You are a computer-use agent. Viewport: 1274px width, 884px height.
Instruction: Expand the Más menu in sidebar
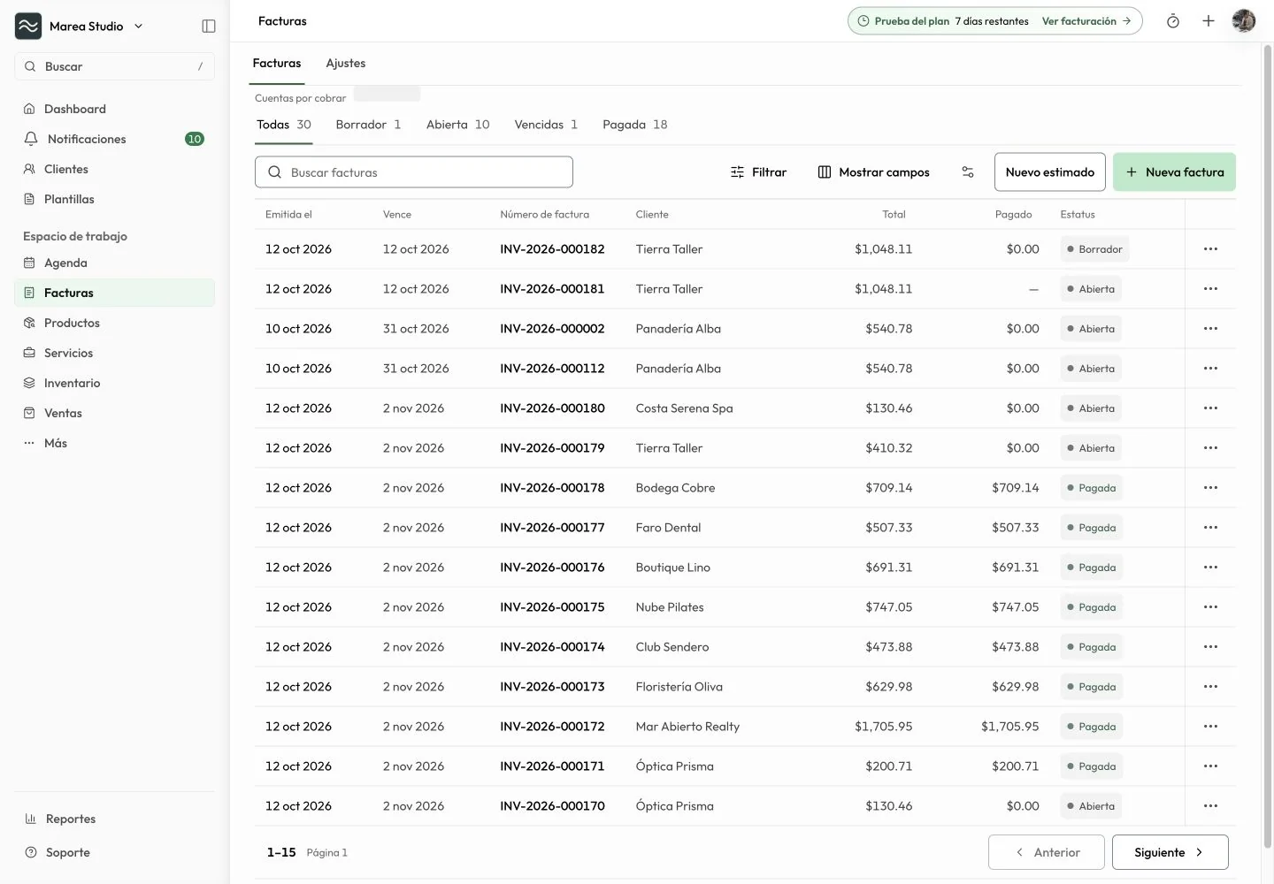(114, 443)
